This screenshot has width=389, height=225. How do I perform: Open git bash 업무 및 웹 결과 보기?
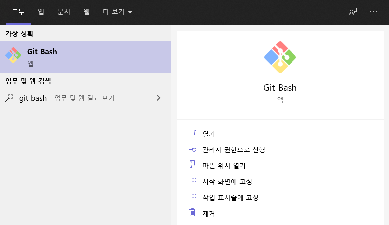(85, 98)
